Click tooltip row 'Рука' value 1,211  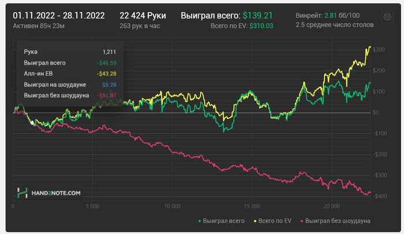[x=109, y=52]
